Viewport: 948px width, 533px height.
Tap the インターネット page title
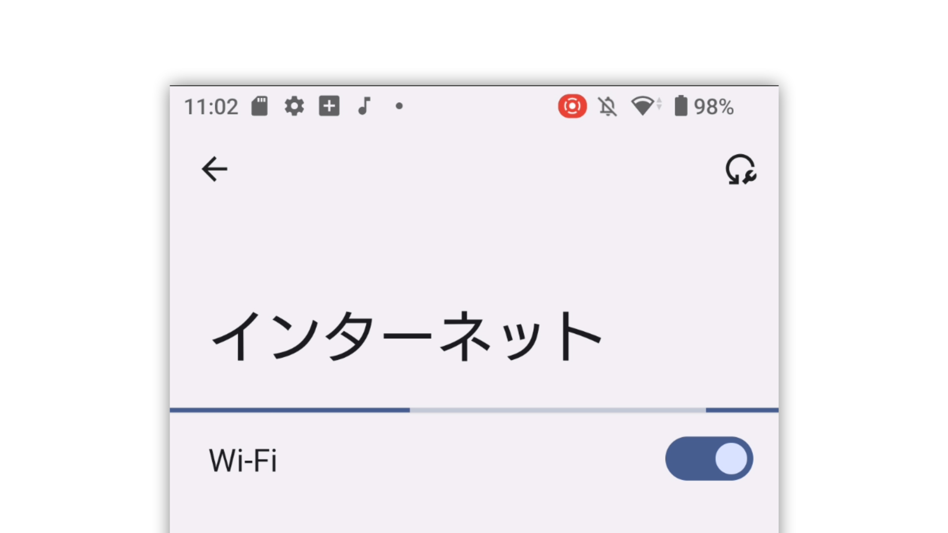point(407,337)
